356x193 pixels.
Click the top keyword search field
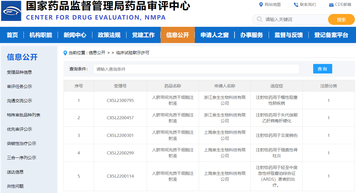coord(295,20)
